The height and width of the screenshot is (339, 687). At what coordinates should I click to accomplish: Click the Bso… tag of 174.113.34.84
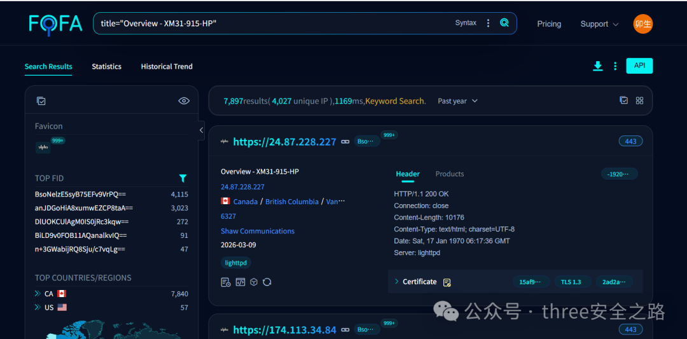tap(367, 329)
